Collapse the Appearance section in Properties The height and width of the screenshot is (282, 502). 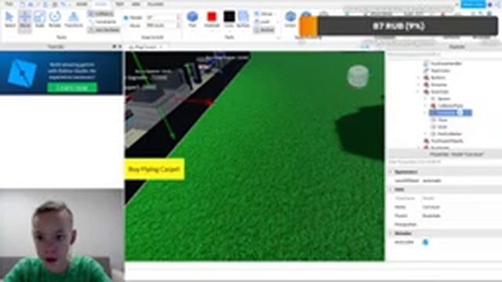391,172
